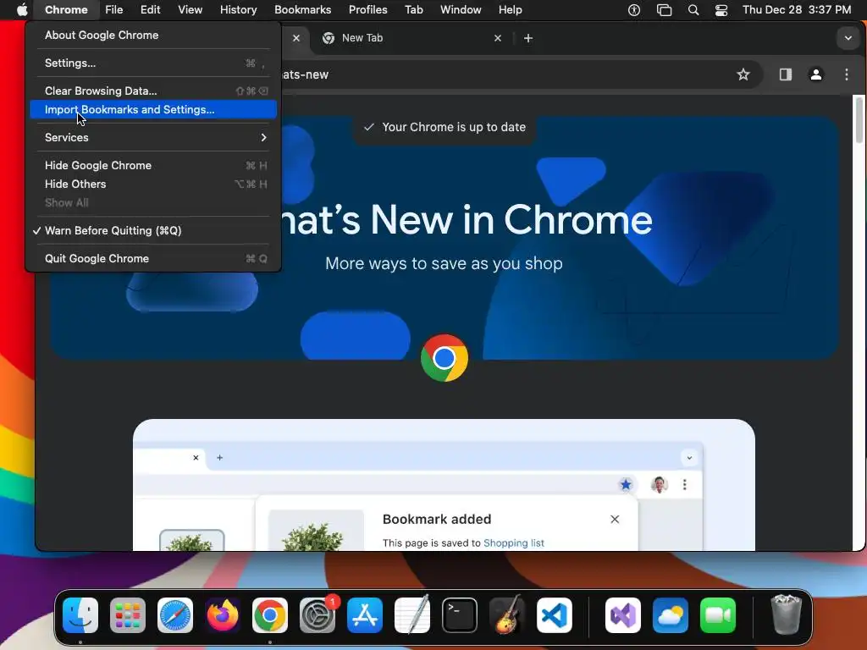This screenshot has width=867, height=650.
Task: Launch GarageBand from the Dock
Action: click(x=507, y=615)
